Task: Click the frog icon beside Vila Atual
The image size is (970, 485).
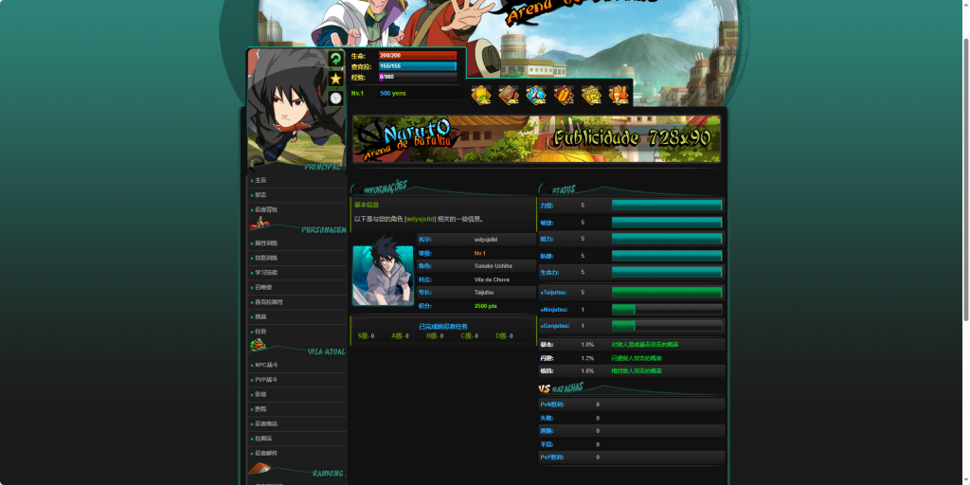Action: 258,345
